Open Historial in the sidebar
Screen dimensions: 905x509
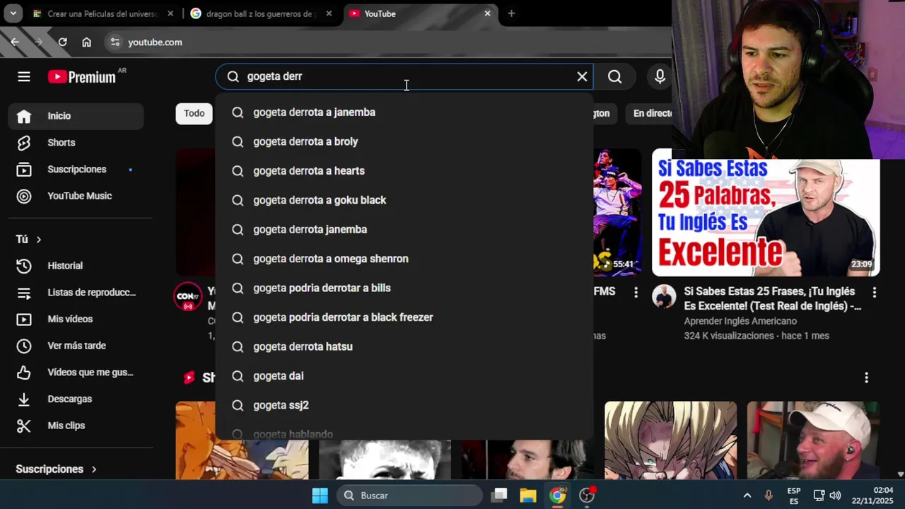pos(76,266)
